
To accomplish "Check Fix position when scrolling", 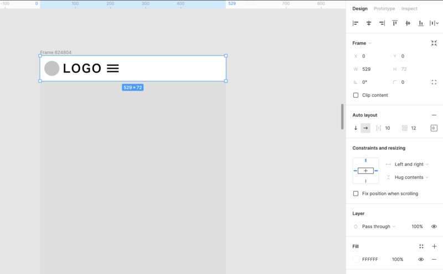I will pyautogui.click(x=356, y=193).
